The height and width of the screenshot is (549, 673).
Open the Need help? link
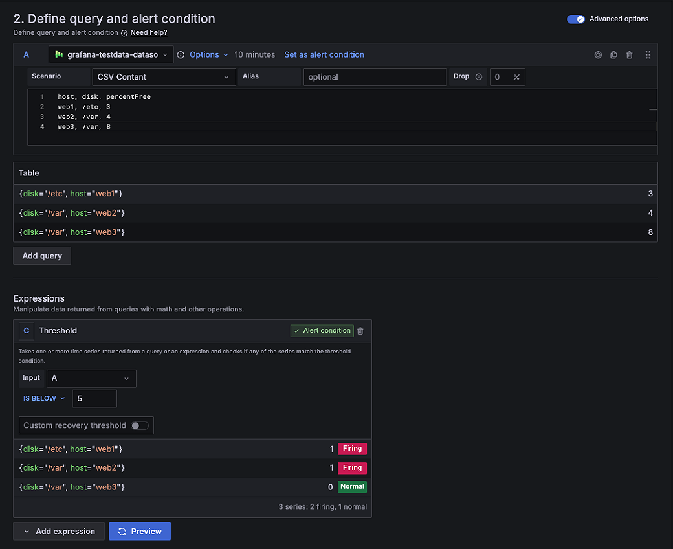point(148,32)
